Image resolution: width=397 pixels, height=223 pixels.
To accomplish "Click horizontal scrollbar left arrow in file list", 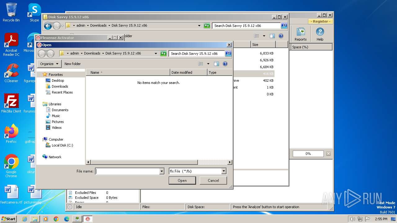I will coord(88,162).
